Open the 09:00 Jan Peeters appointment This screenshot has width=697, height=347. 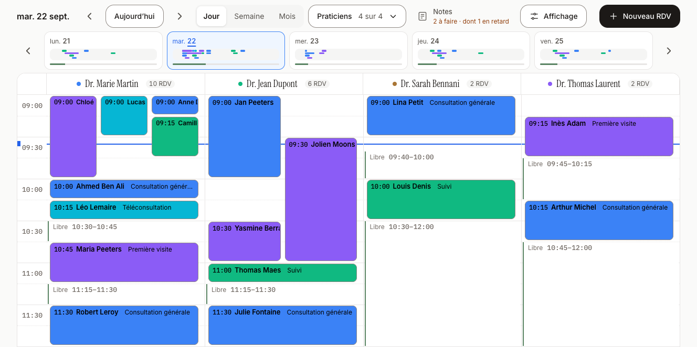245,136
